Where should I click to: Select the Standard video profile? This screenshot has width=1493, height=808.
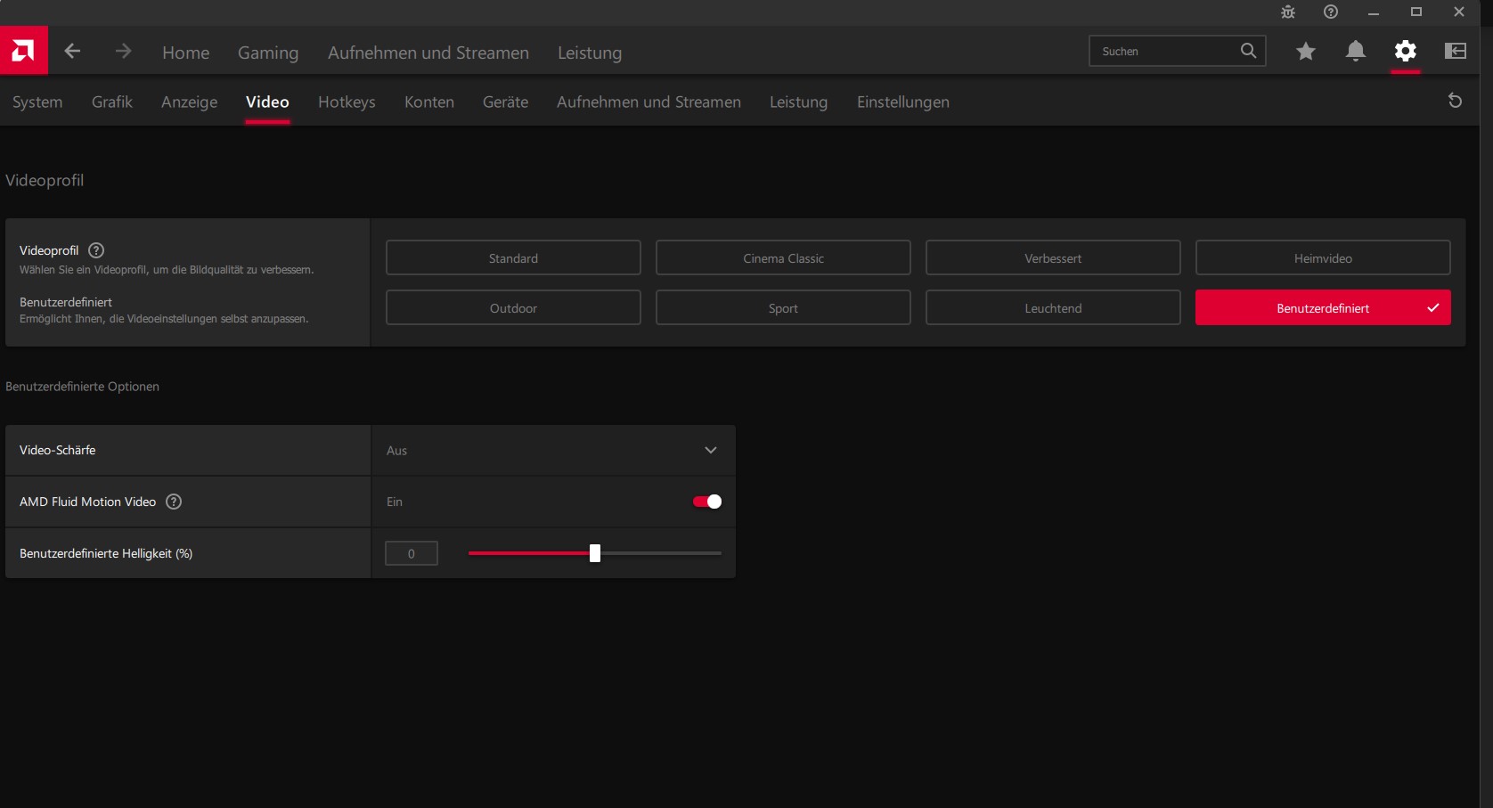[513, 257]
